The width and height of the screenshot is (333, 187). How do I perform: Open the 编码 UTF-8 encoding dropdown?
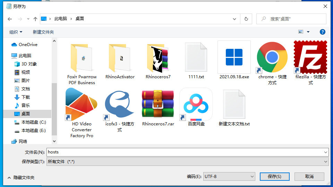point(229,177)
